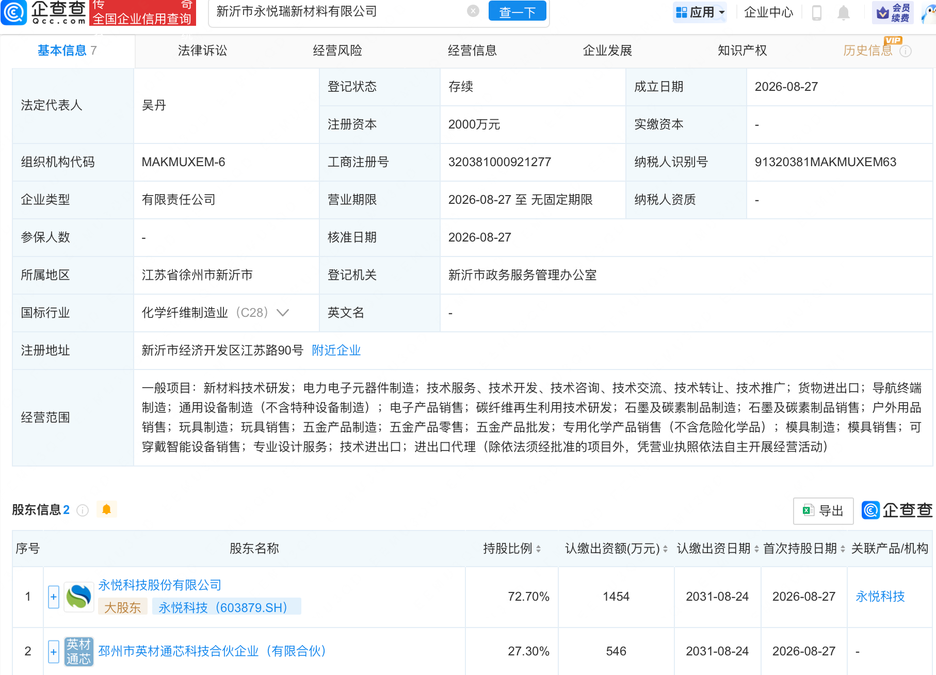936x675 pixels.
Task: Run search with 查一下 button
Action: [x=517, y=11]
